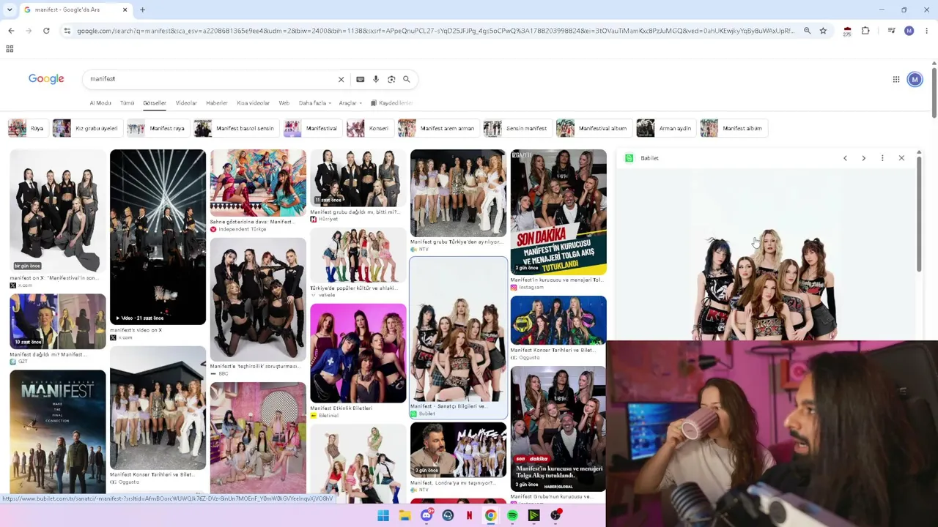
Task: Open the SON DAKİKA Instagram image result
Action: (558, 212)
